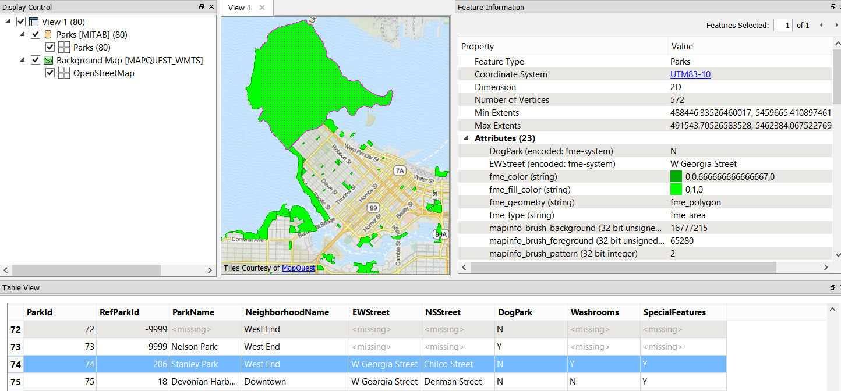Select the Dimension property row
The height and width of the screenshot is (391, 841).
(x=646, y=87)
